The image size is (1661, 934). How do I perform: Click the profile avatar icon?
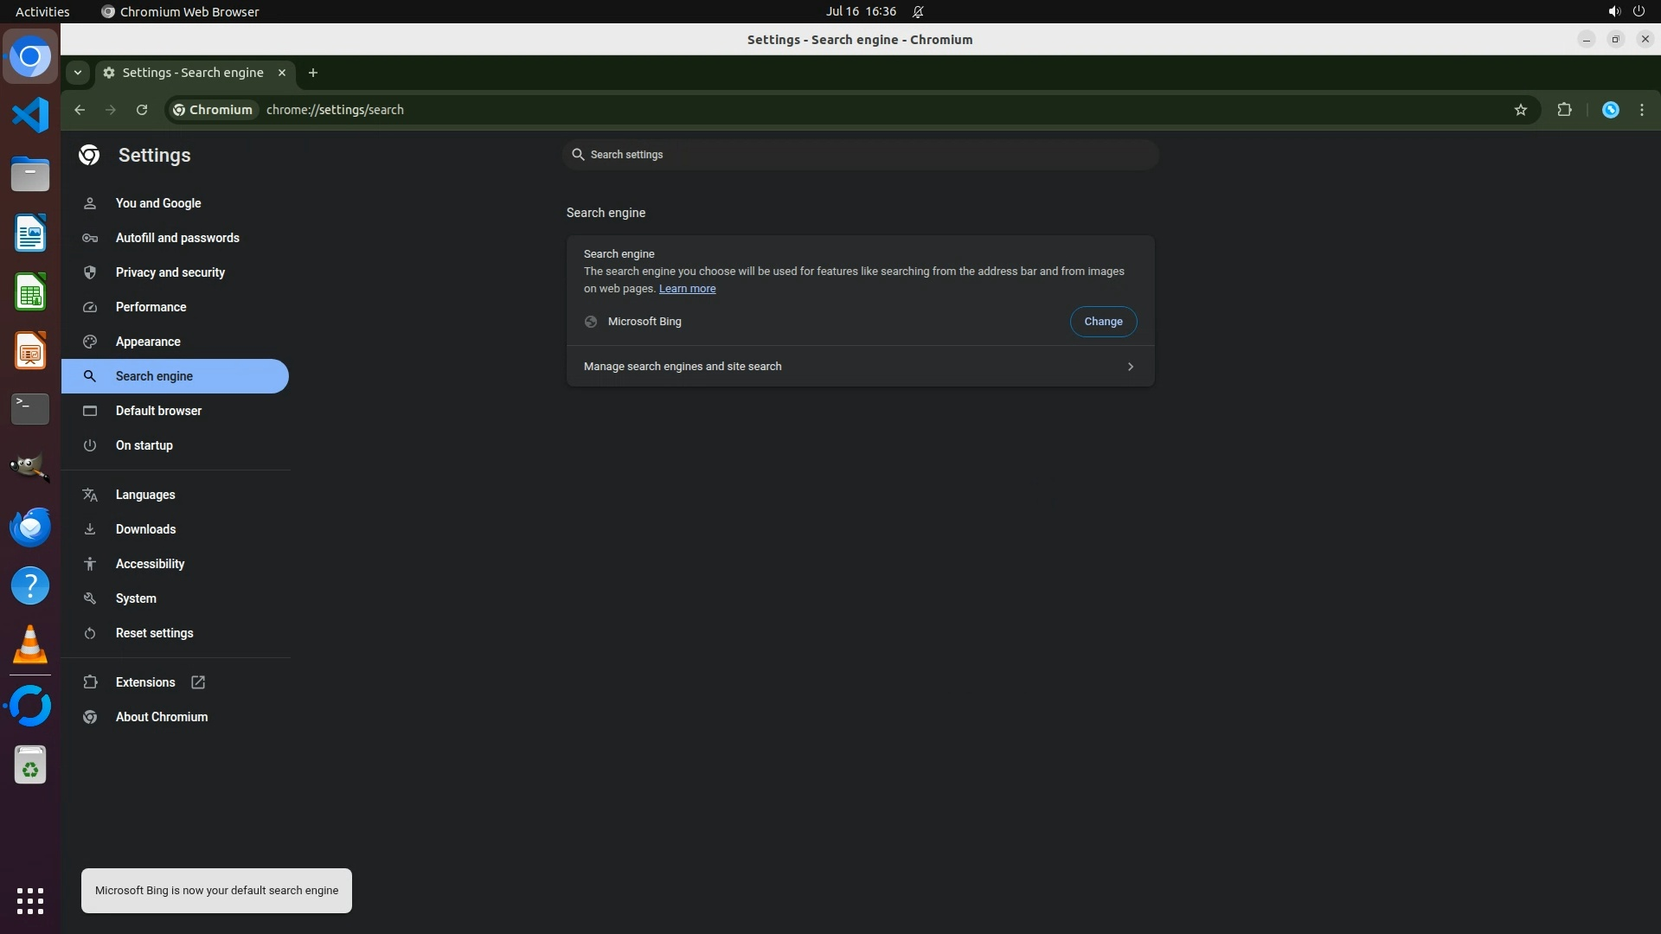(x=1610, y=110)
